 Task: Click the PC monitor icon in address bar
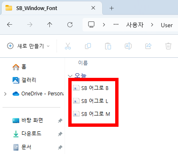(x=91, y=25)
